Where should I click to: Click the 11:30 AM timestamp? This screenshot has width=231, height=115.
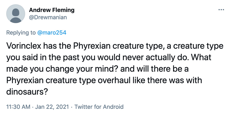(18, 107)
